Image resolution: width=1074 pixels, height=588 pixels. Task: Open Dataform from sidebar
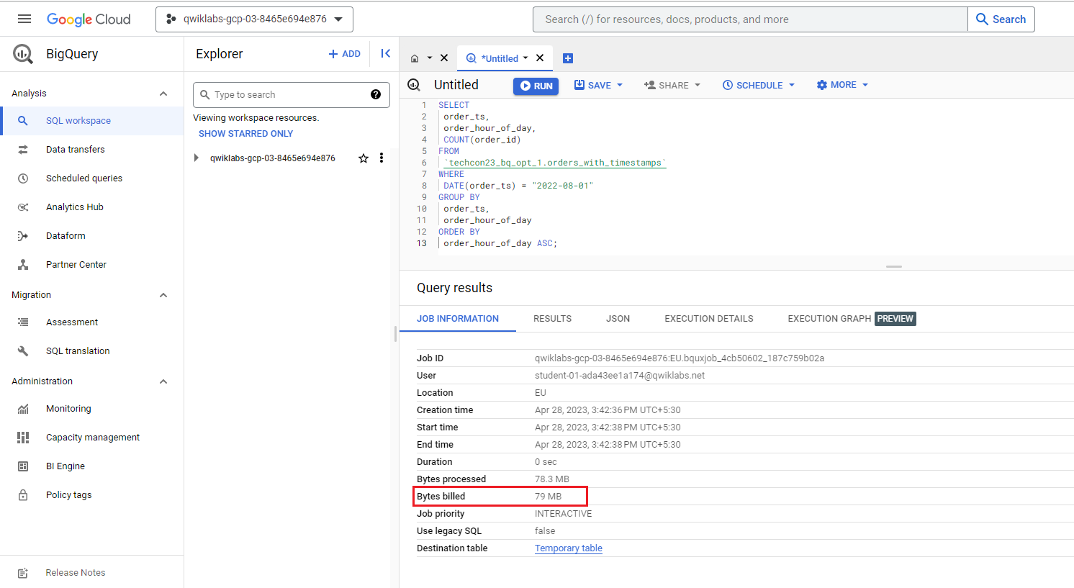pyautogui.click(x=92, y=236)
